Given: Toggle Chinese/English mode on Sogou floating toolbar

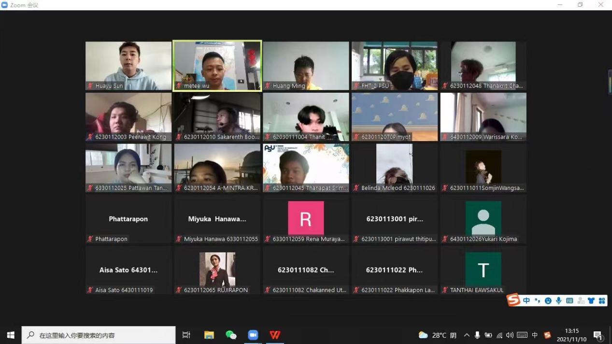Looking at the screenshot, I should pos(527,301).
